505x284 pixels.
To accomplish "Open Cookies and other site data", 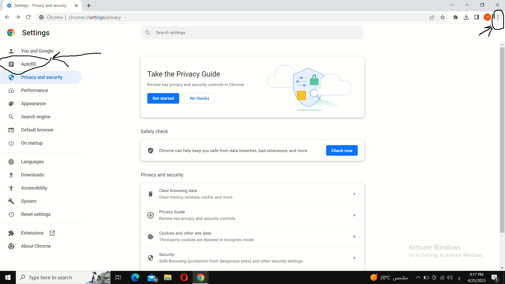I will click(252, 236).
